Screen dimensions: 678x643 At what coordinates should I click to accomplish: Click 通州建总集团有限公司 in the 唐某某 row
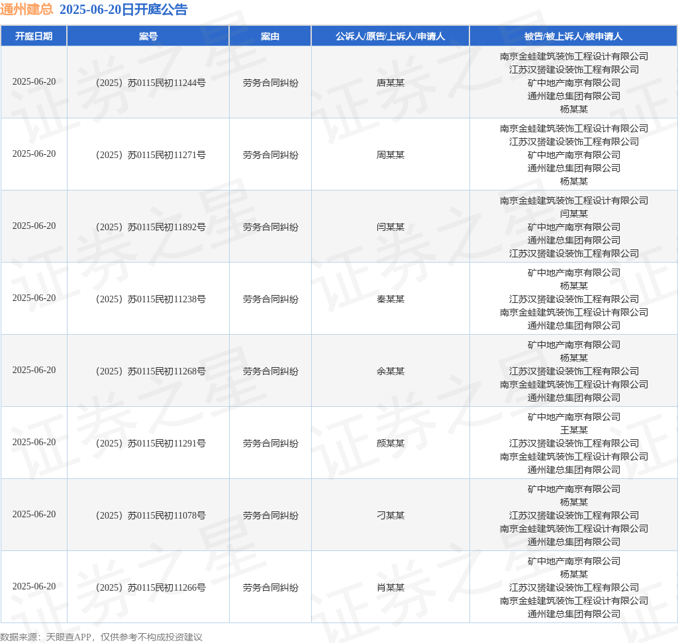tap(573, 97)
